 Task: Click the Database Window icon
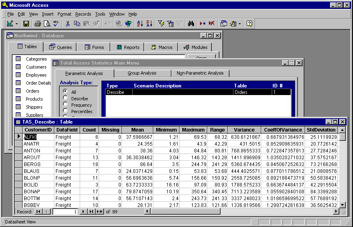(223, 24)
